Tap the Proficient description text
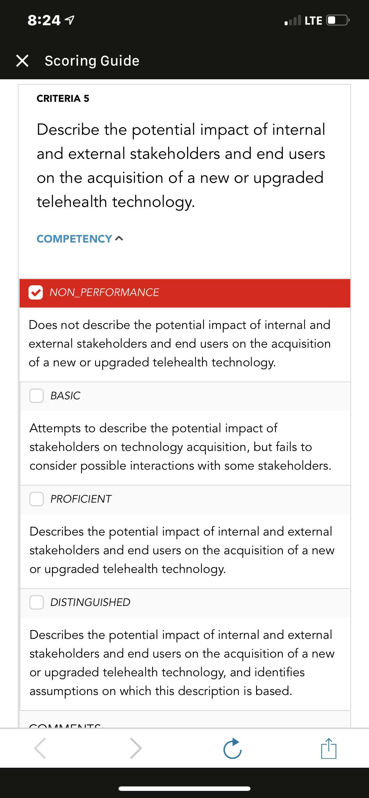369x798 pixels. click(x=182, y=550)
